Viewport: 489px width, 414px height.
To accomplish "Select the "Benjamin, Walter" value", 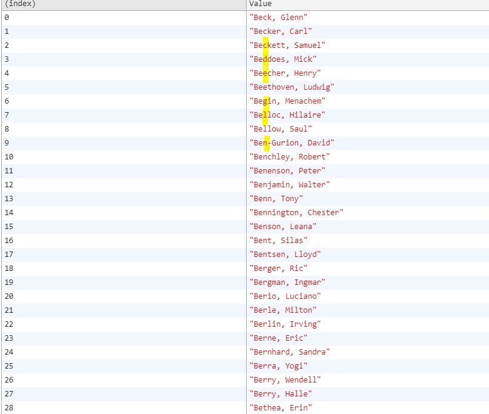I will pyautogui.click(x=290, y=185).
